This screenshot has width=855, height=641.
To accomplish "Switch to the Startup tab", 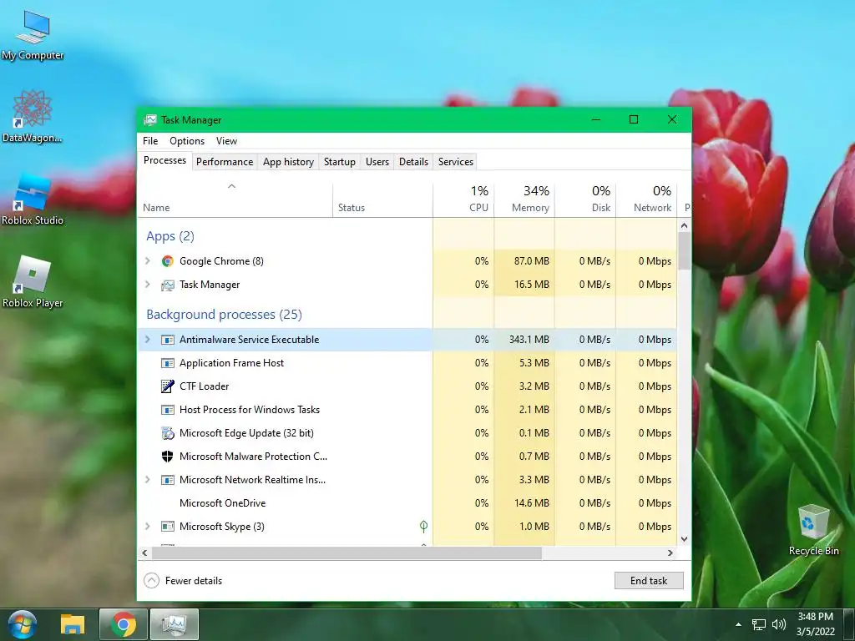I will [x=339, y=162].
